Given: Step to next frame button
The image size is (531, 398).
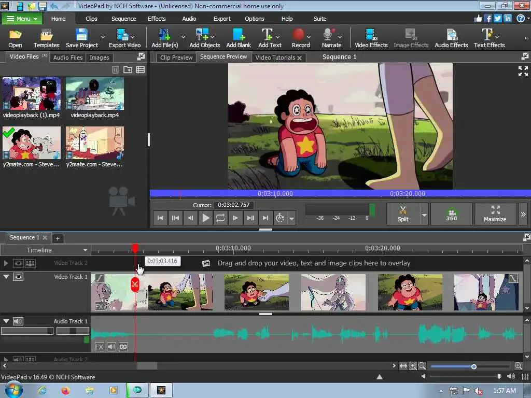Looking at the screenshot, I should (235, 218).
